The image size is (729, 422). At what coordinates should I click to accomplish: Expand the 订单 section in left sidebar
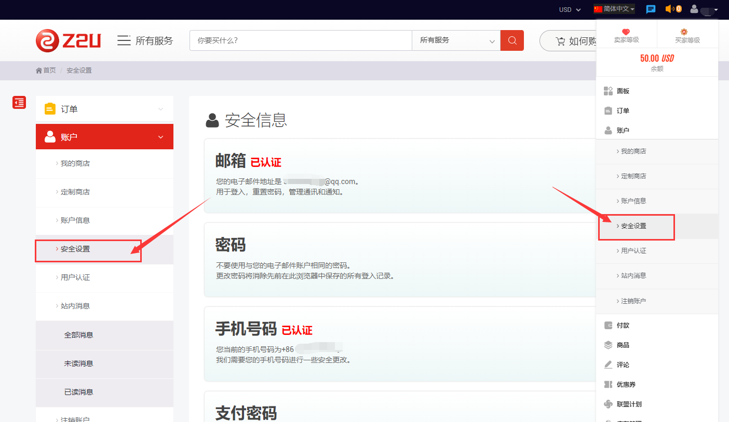pyautogui.click(x=104, y=109)
